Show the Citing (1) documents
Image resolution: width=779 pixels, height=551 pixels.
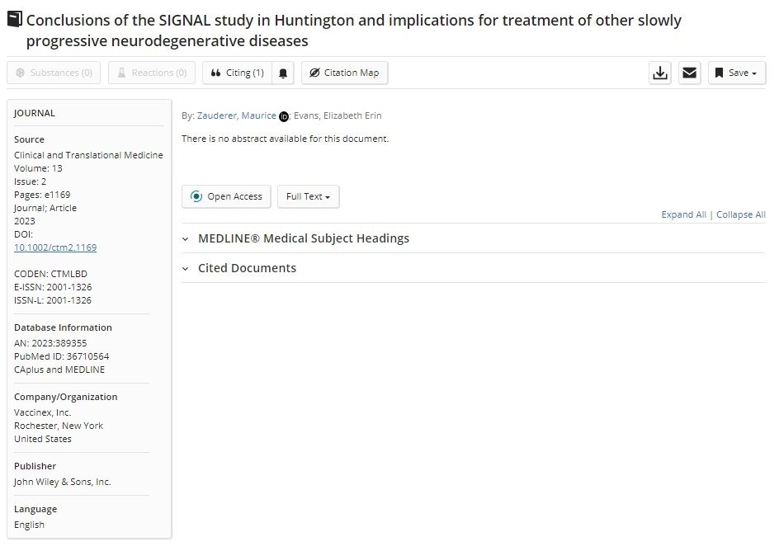(237, 73)
